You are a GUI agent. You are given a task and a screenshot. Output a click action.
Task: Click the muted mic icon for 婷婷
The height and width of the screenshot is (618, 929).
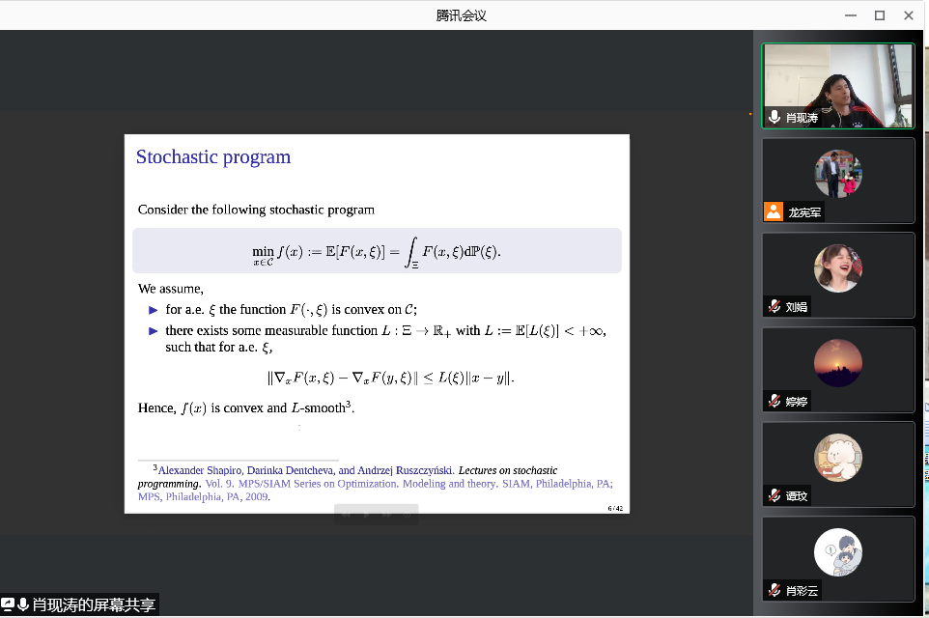click(x=774, y=400)
